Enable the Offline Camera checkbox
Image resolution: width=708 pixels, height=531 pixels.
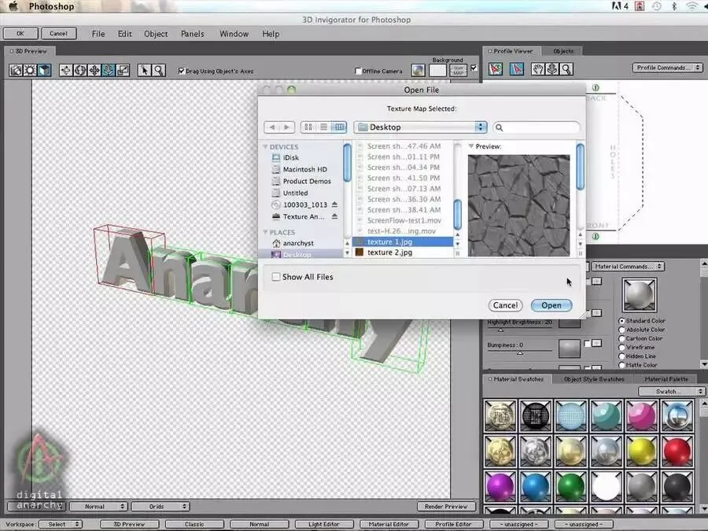358,71
